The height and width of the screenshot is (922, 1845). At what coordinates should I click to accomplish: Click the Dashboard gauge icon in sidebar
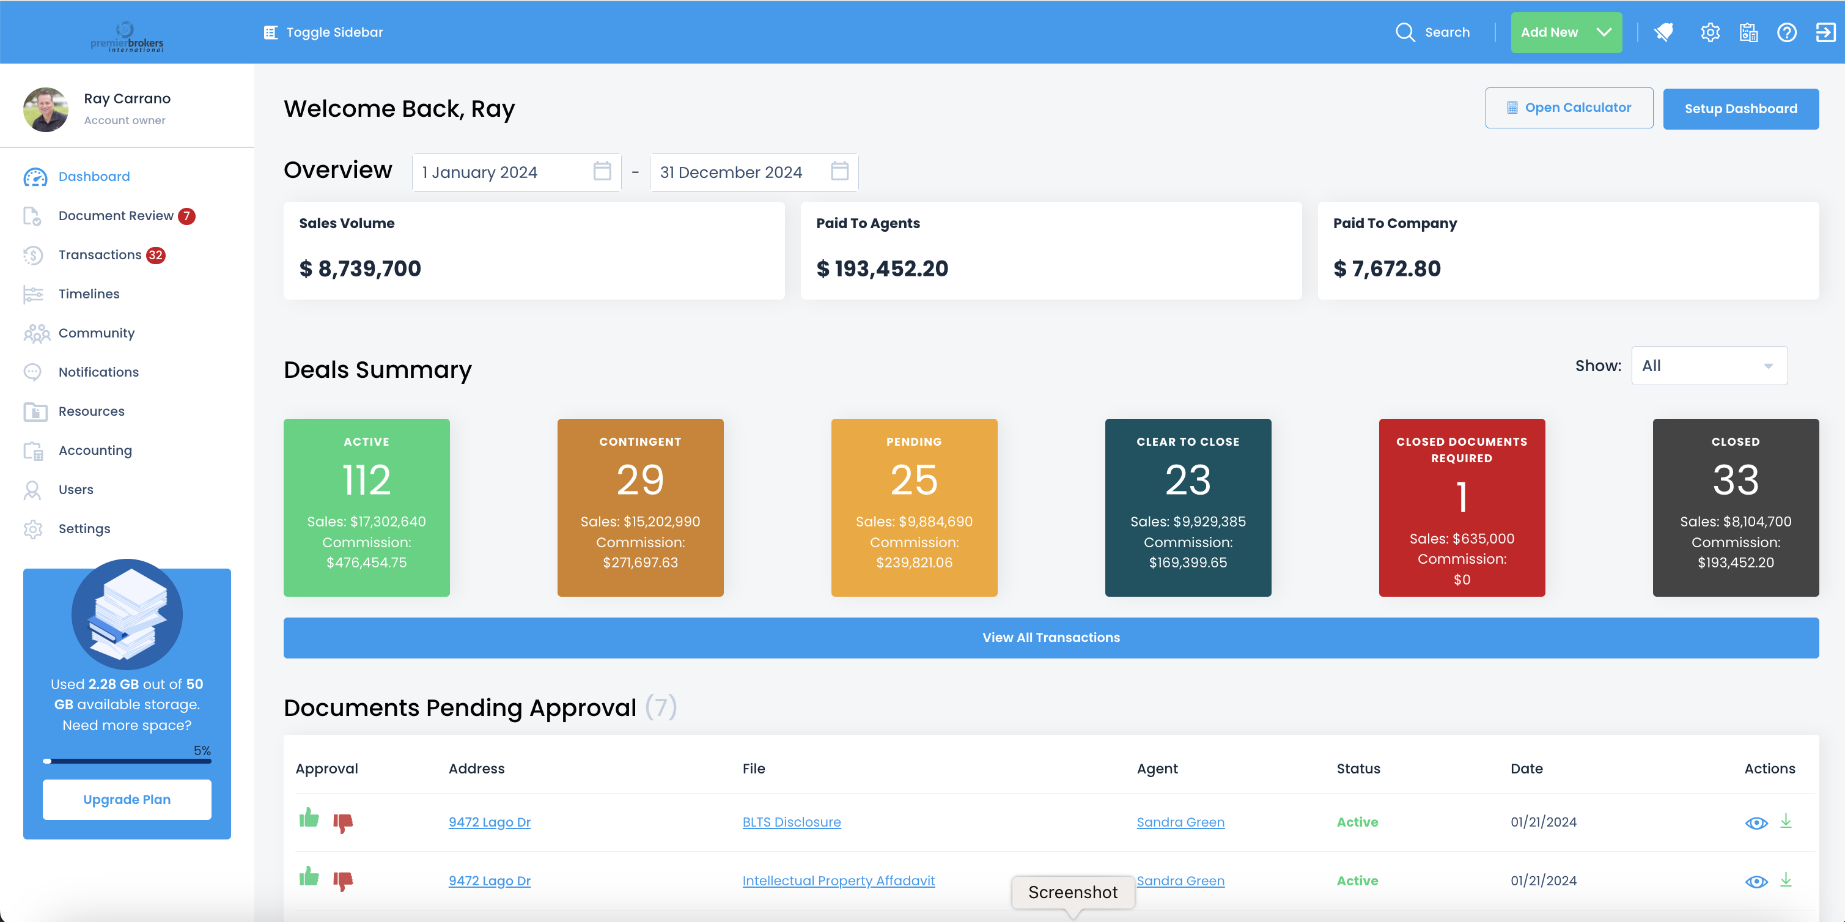34,177
